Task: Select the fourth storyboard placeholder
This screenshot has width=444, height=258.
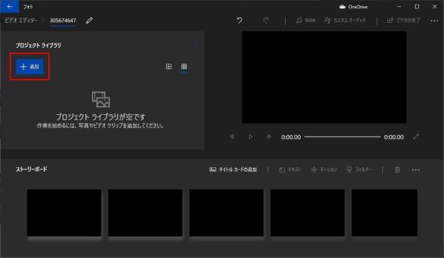Action: (308, 212)
